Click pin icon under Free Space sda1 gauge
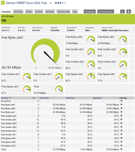The image size is (135, 152). point(92,81)
